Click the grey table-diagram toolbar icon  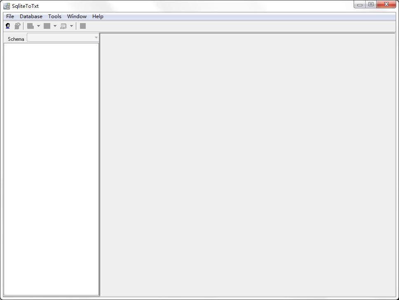pos(63,26)
